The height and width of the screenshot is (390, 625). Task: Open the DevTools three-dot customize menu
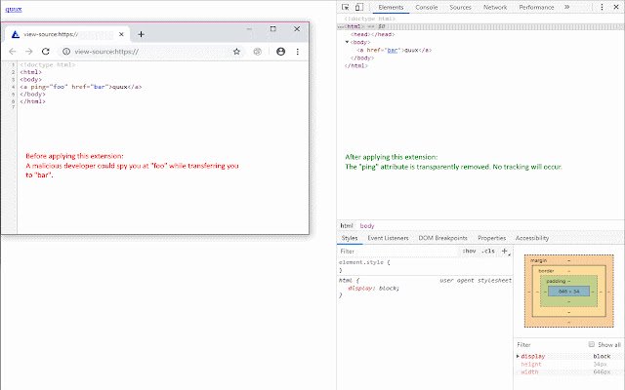[602, 7]
